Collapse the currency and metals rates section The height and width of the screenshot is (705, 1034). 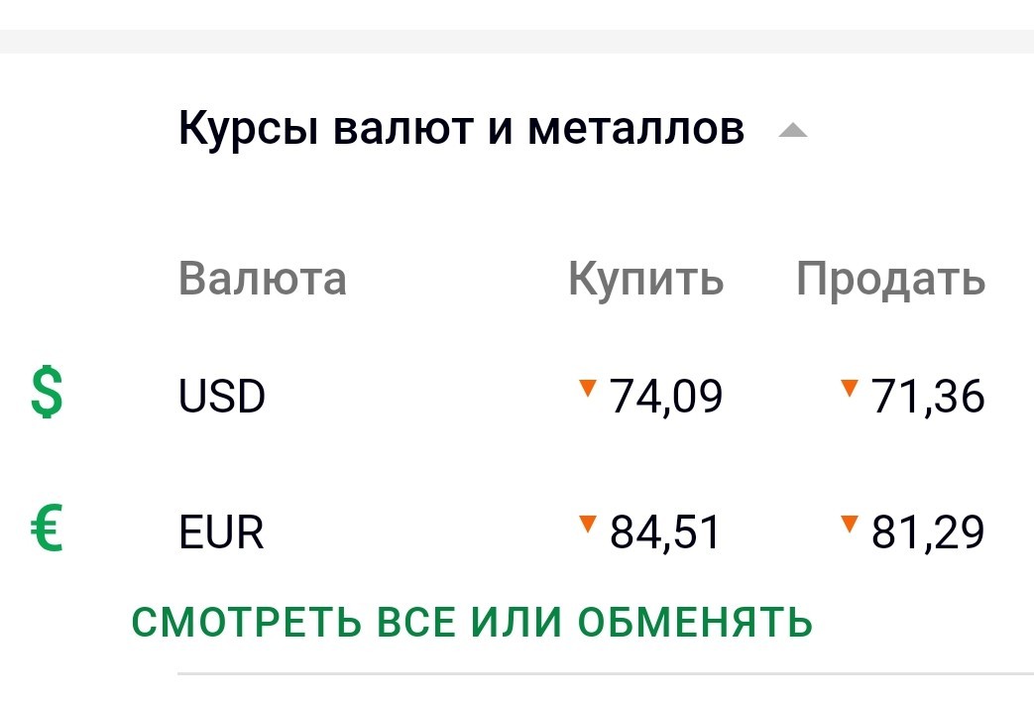click(793, 131)
